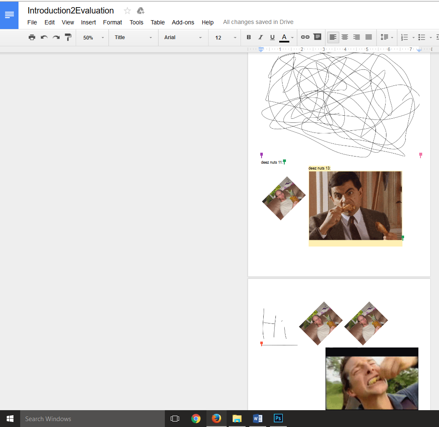Select the rotated pineapple image farthest from 'Hi' drawing
The width and height of the screenshot is (439, 427).
[366, 324]
